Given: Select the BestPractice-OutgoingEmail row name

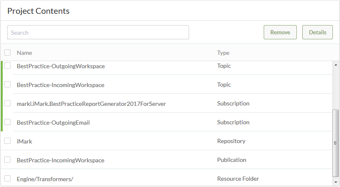Looking at the screenshot, I should click(x=53, y=123).
